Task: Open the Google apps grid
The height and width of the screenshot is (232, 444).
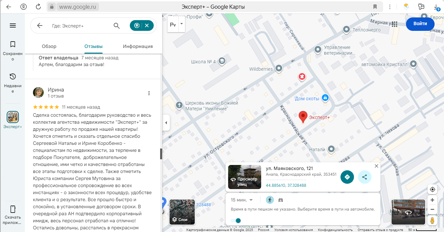Action: pos(395,24)
